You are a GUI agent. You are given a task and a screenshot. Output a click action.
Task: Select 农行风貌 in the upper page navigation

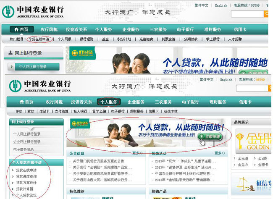(x=49, y=29)
